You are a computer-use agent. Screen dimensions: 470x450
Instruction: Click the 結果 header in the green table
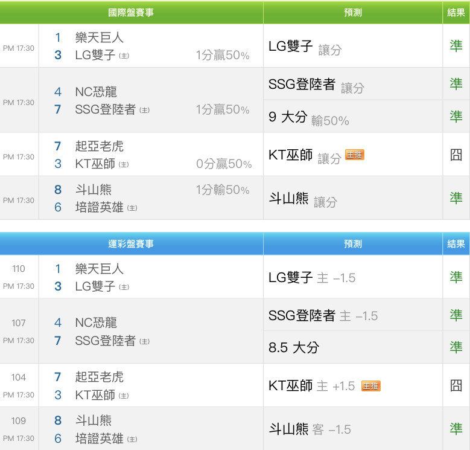(456, 13)
